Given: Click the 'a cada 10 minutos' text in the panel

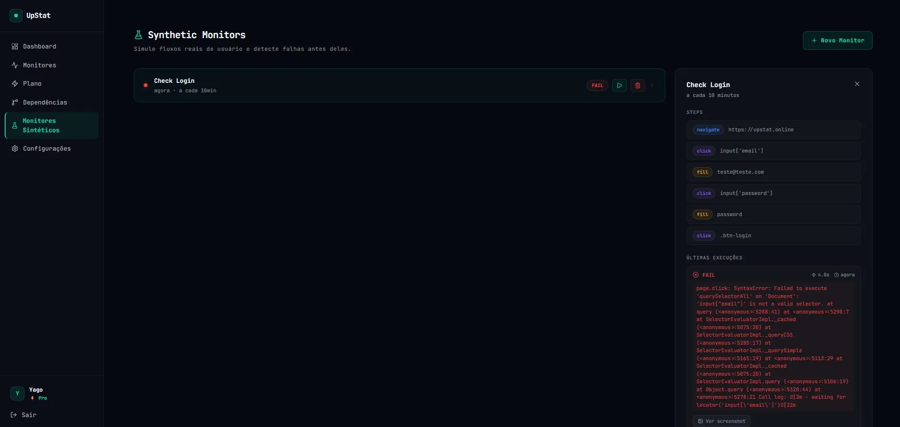Looking at the screenshot, I should coord(712,96).
